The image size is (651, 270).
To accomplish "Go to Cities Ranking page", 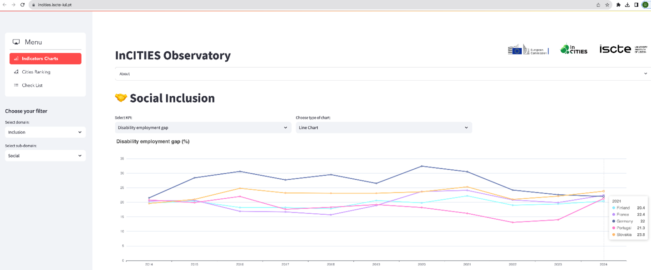I will tap(36, 72).
